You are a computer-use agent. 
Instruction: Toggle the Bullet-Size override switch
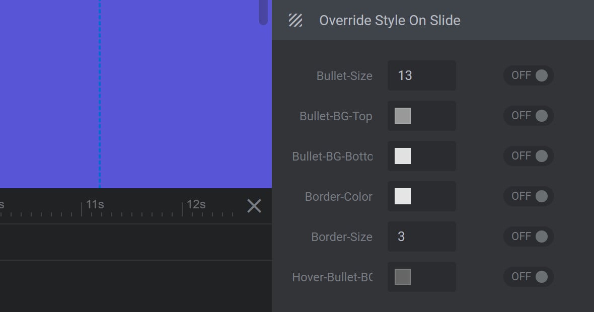529,75
